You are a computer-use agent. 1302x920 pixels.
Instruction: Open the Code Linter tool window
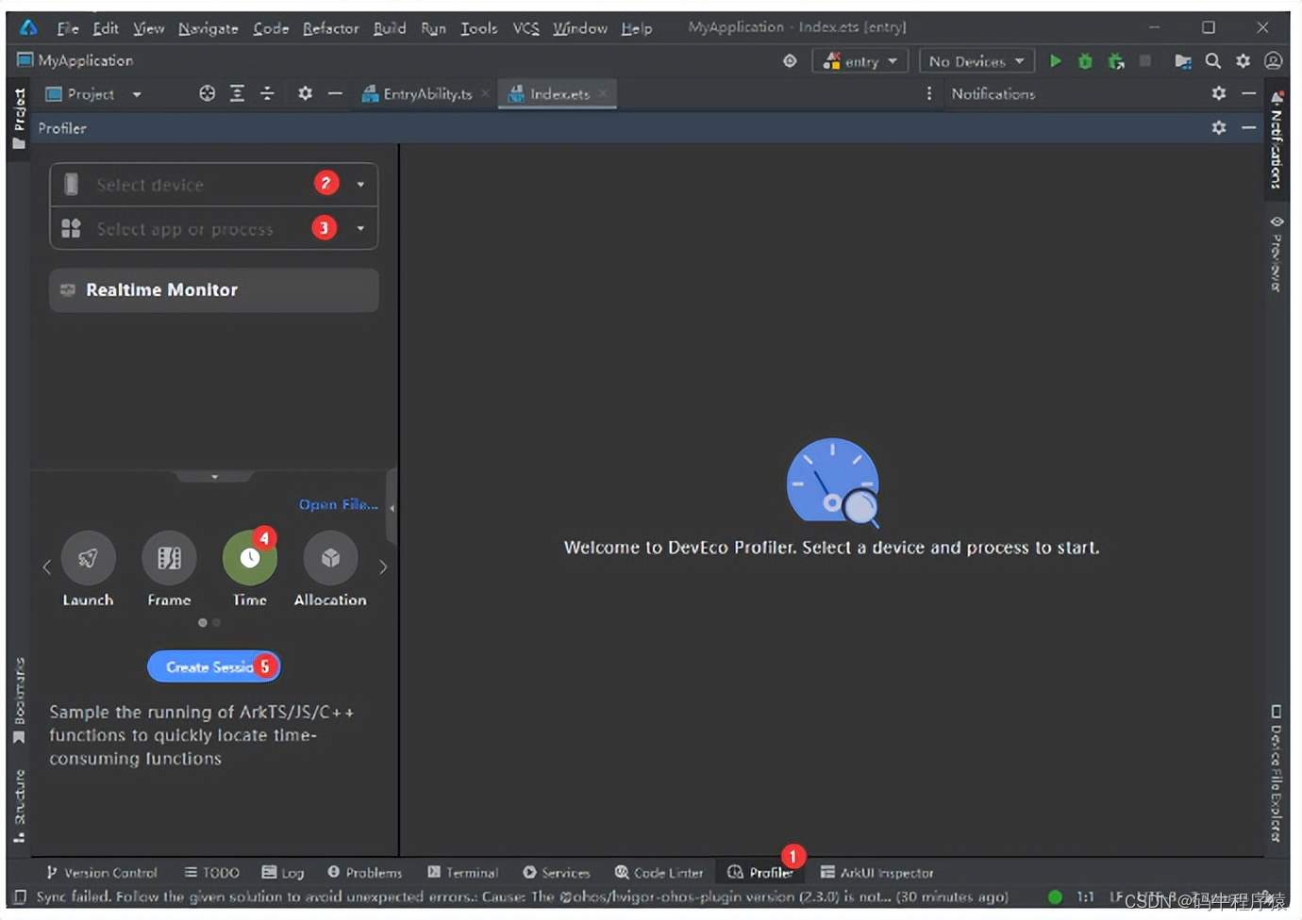point(659,873)
